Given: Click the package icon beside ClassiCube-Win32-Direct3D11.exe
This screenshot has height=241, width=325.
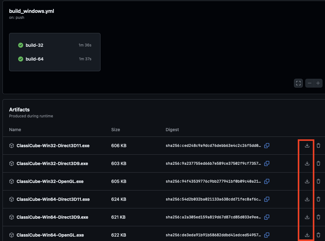Looking at the screenshot, I should point(12,146).
